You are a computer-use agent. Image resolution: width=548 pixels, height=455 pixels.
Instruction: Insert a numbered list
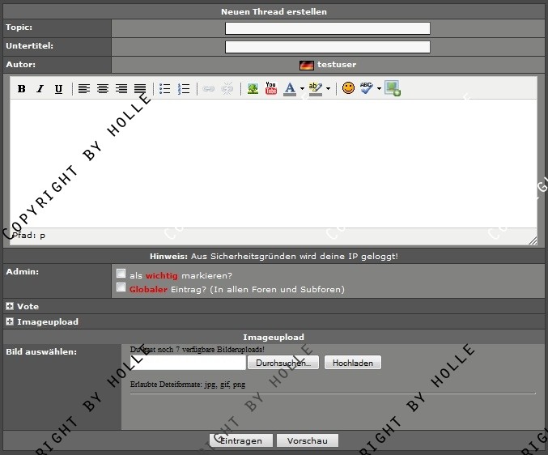click(184, 89)
